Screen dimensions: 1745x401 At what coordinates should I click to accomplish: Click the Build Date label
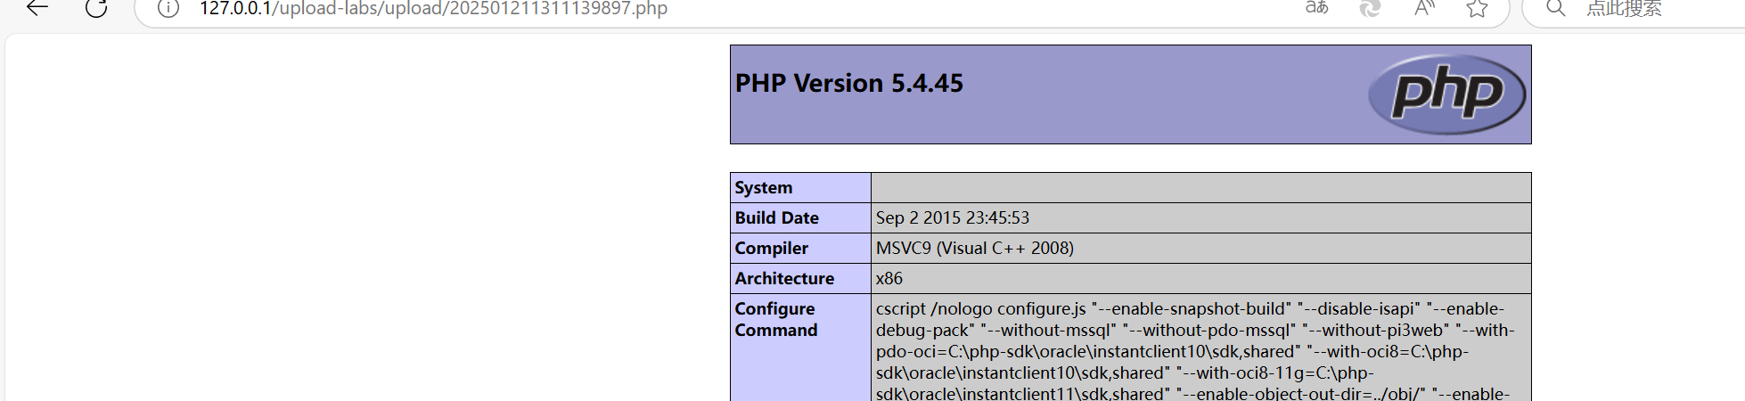tap(777, 217)
